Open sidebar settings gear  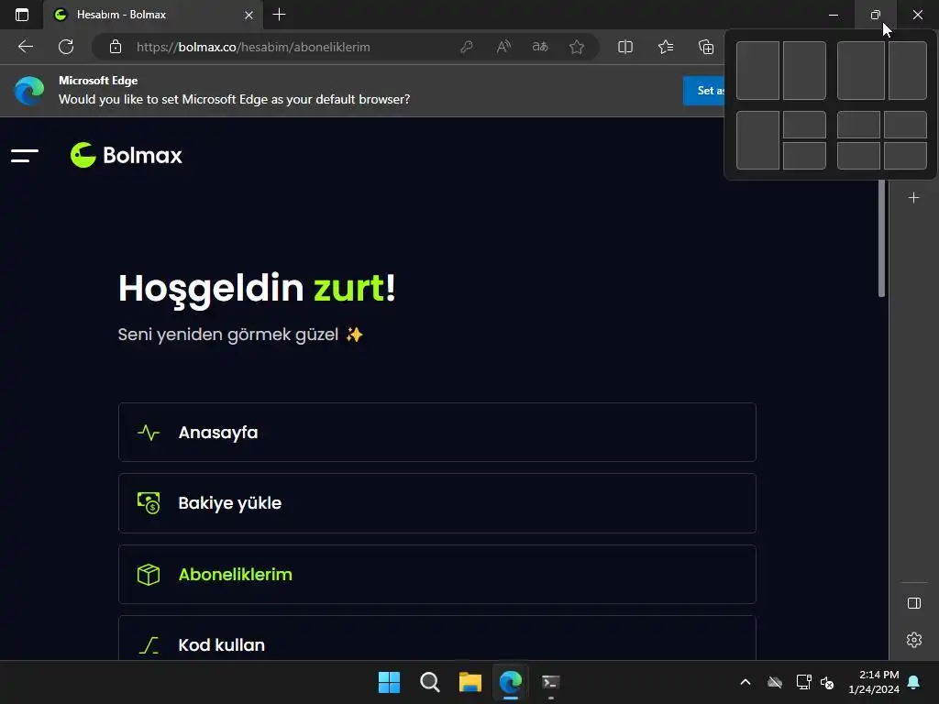tap(914, 640)
